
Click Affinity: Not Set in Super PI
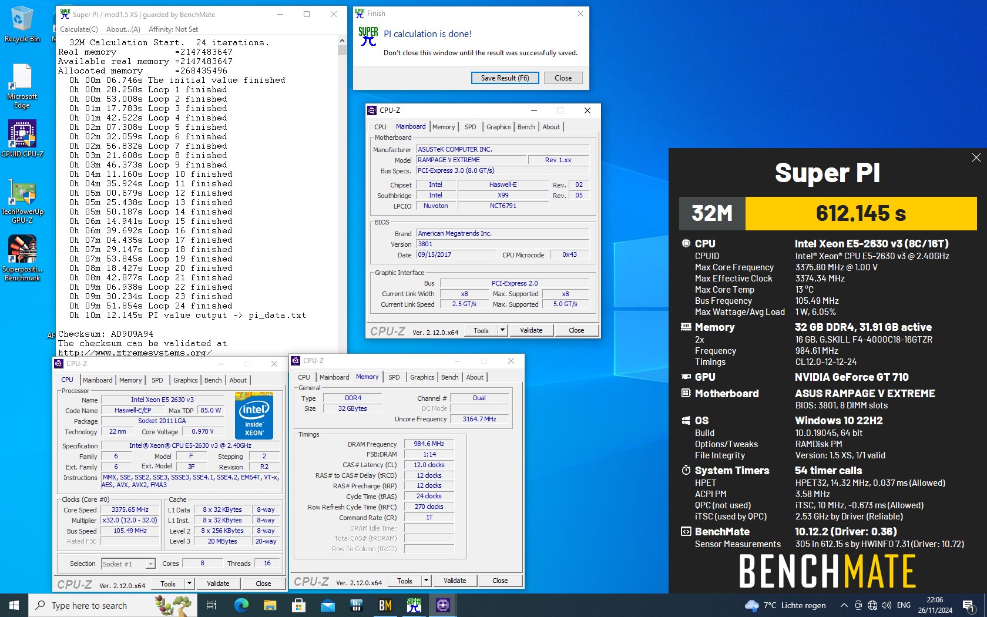(173, 29)
